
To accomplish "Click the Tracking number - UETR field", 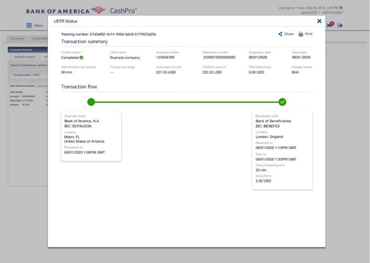I will 29,75.
